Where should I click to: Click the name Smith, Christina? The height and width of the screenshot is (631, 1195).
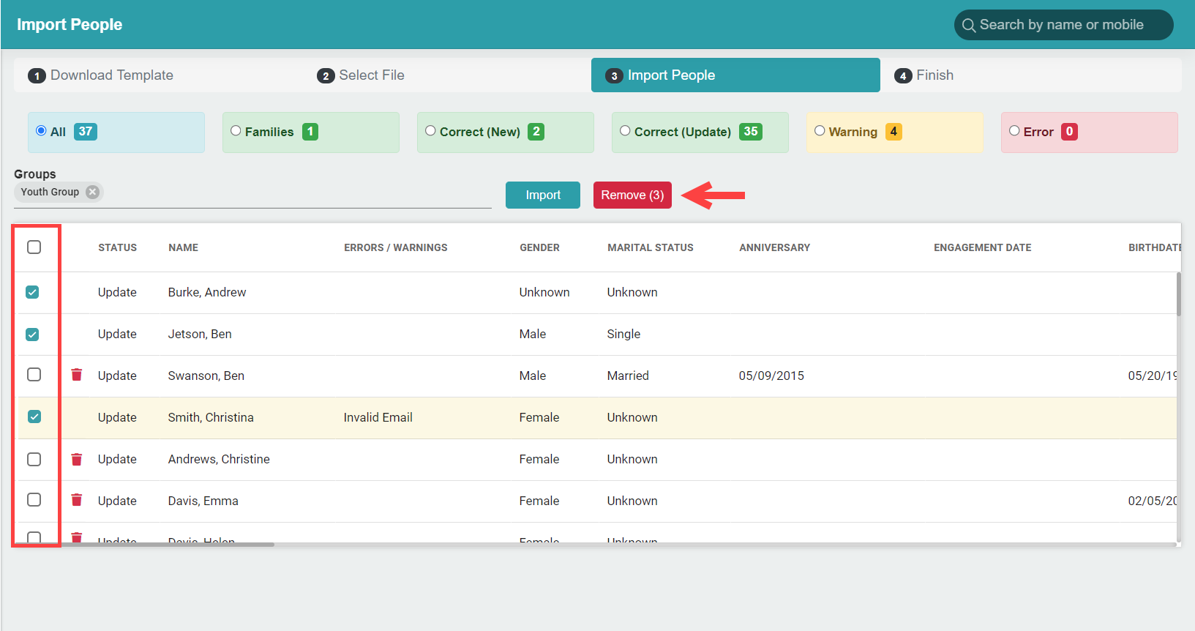(x=211, y=417)
